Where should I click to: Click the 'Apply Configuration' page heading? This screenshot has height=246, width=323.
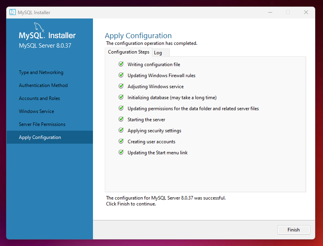click(x=138, y=36)
